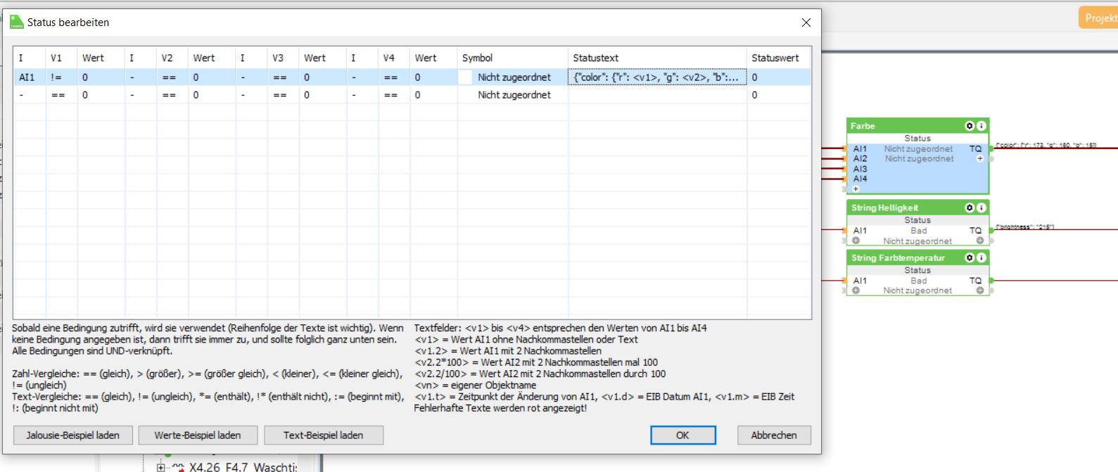Click the Abbrechen button
Viewport: 1118px width, 472px height.
774,435
